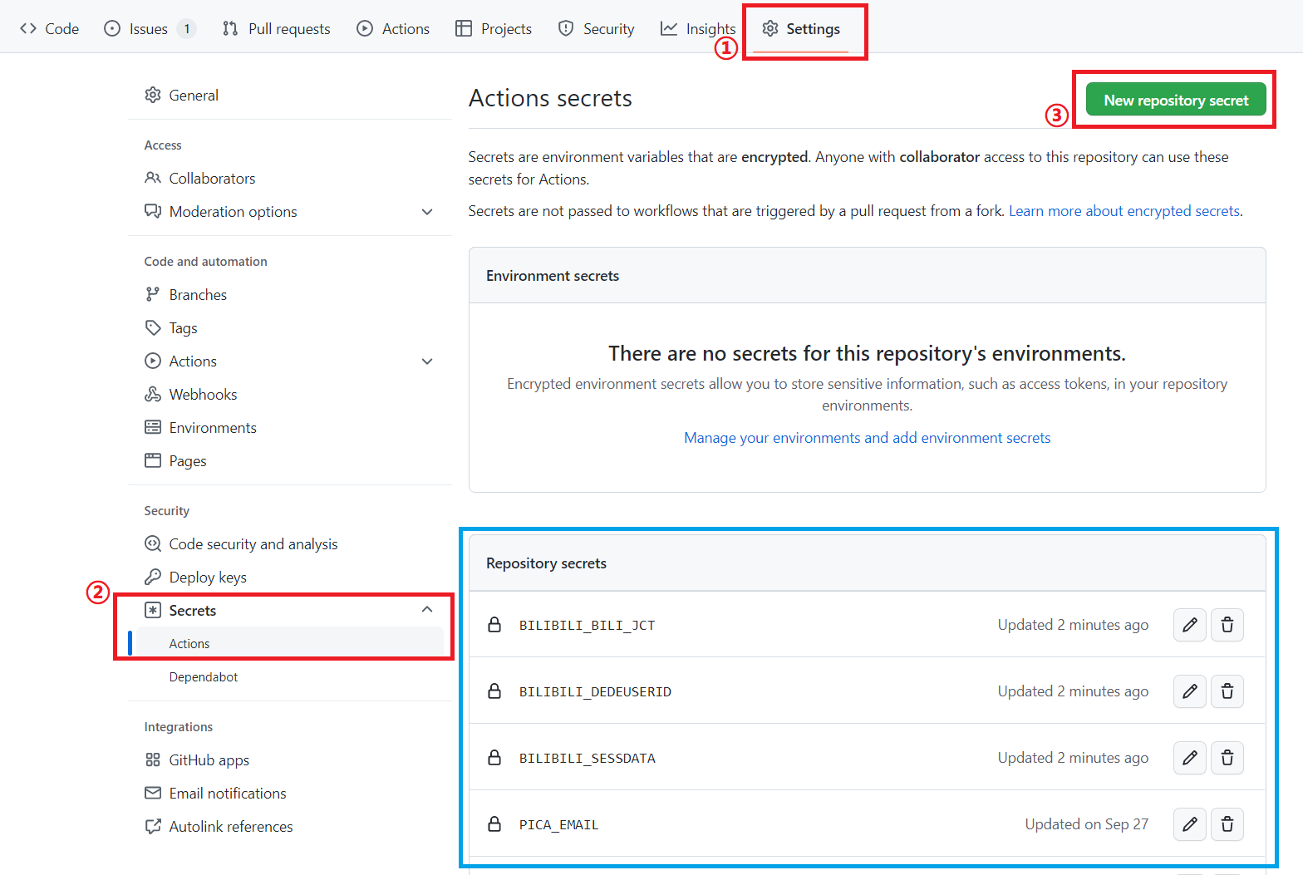
Task: Open Collaborators settings
Action: click(289, 179)
